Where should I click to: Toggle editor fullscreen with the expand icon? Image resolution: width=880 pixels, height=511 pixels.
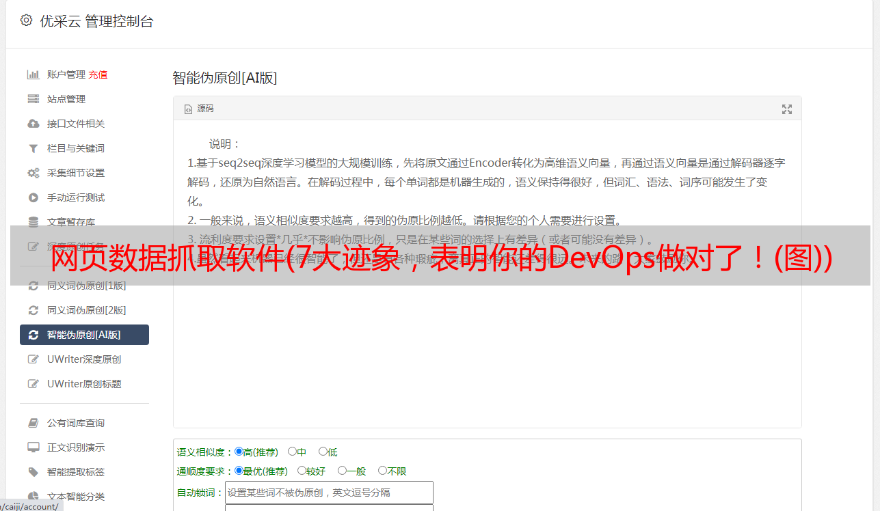click(787, 109)
